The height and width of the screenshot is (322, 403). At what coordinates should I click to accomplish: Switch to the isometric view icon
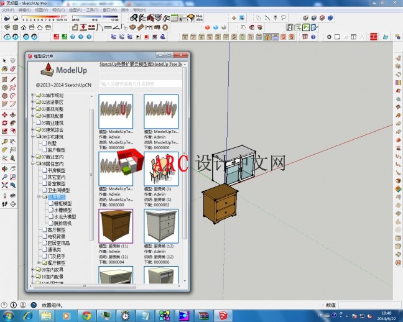(7, 27)
